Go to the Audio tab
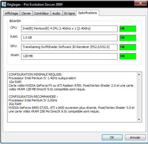This screenshot has width=148, height=144. (56, 13)
